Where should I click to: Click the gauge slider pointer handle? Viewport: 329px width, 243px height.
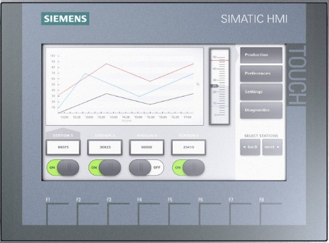[215, 86]
